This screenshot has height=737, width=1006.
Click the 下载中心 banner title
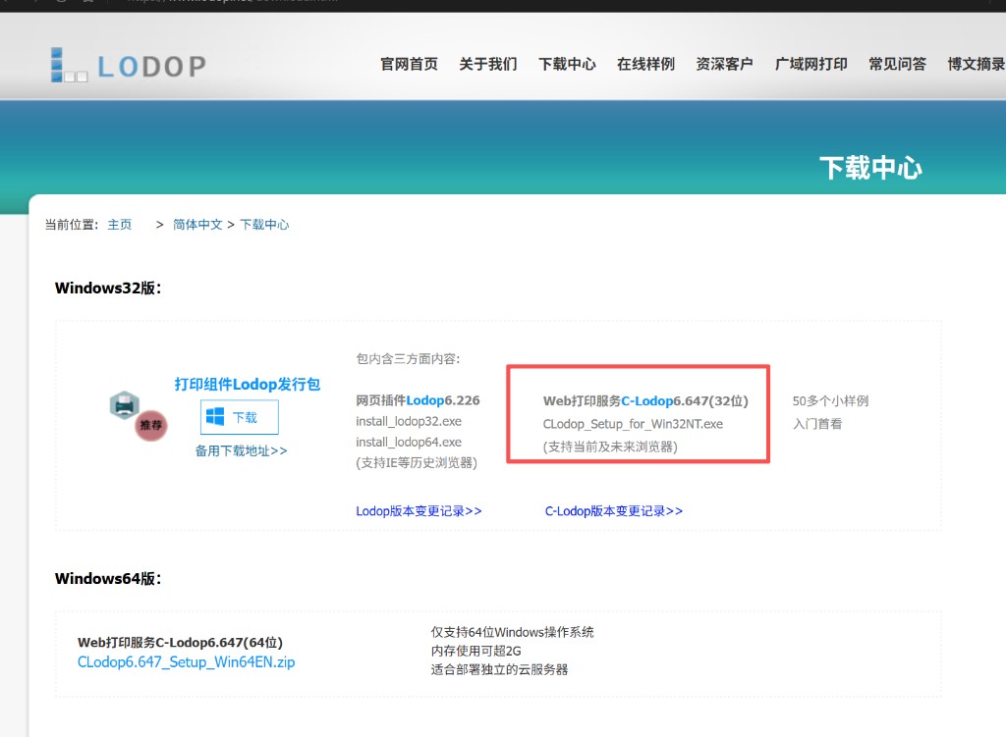point(870,168)
